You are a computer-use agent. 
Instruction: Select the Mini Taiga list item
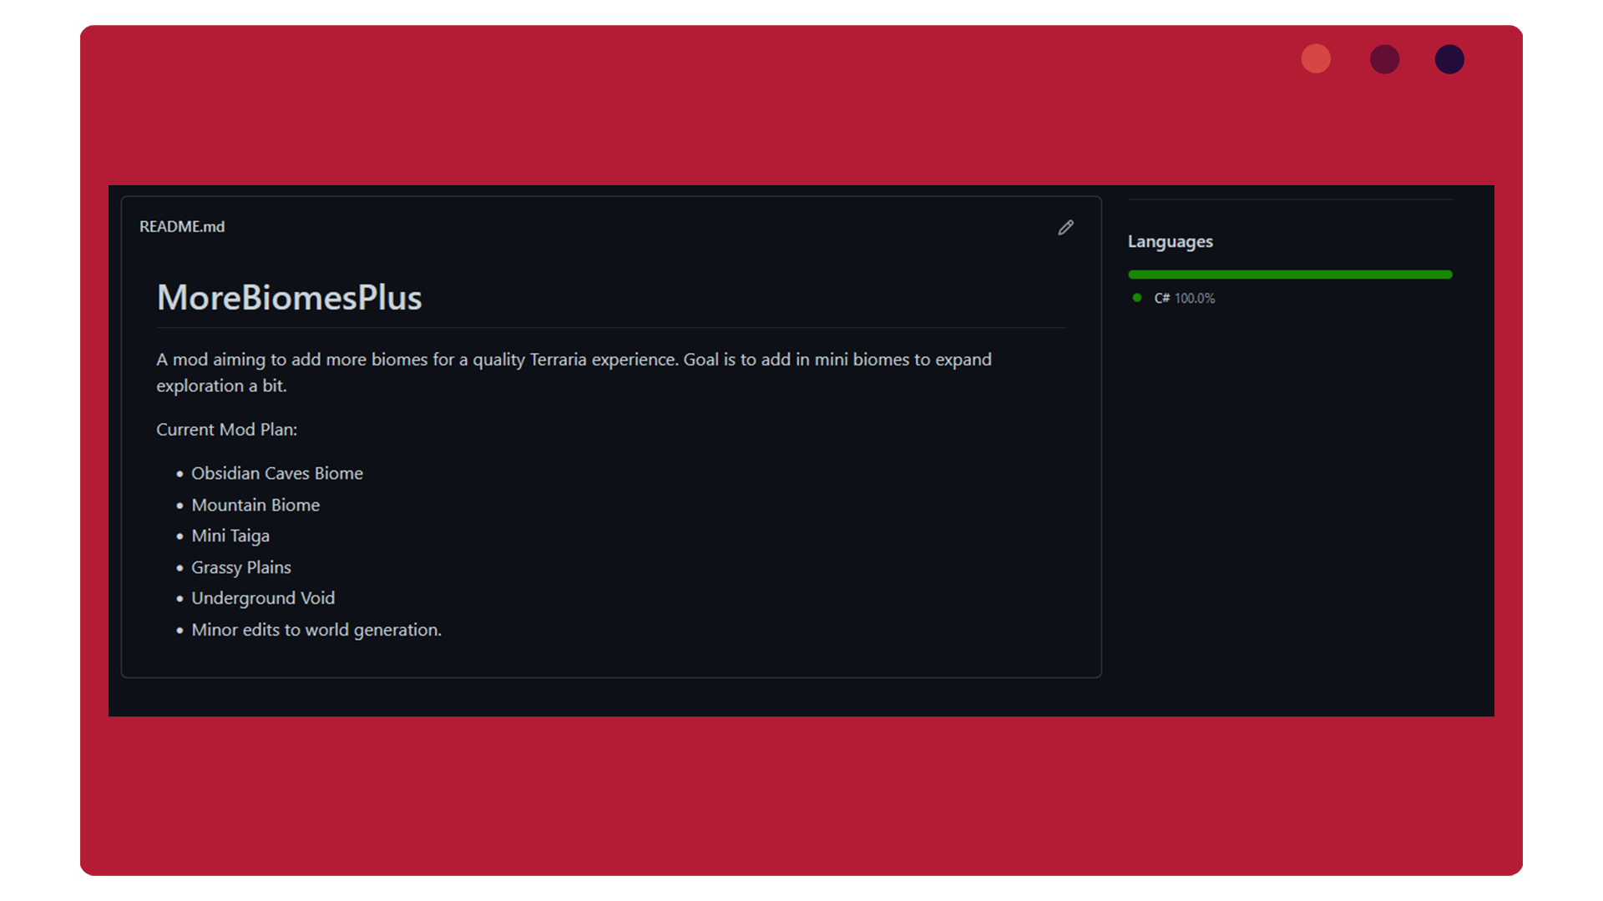coord(230,536)
